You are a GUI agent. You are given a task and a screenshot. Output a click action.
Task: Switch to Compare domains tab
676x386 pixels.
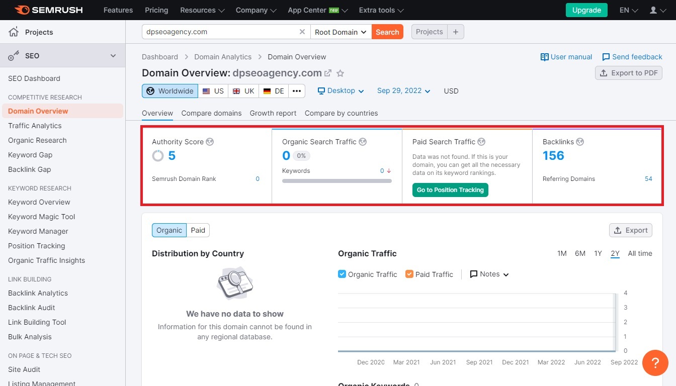211,113
